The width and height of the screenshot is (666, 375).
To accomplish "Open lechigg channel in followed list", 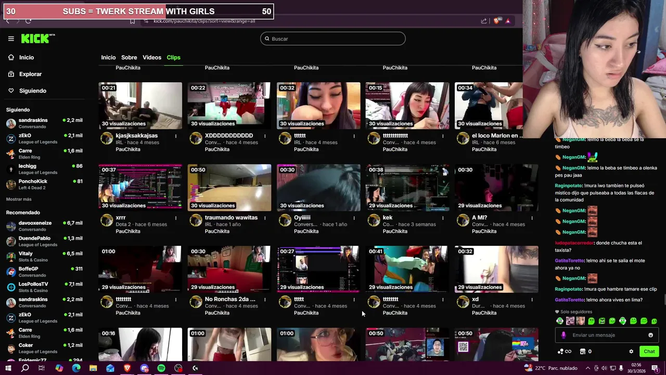I will coord(44,169).
